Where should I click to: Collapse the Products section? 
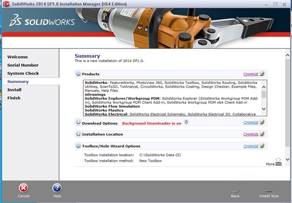[79, 74]
